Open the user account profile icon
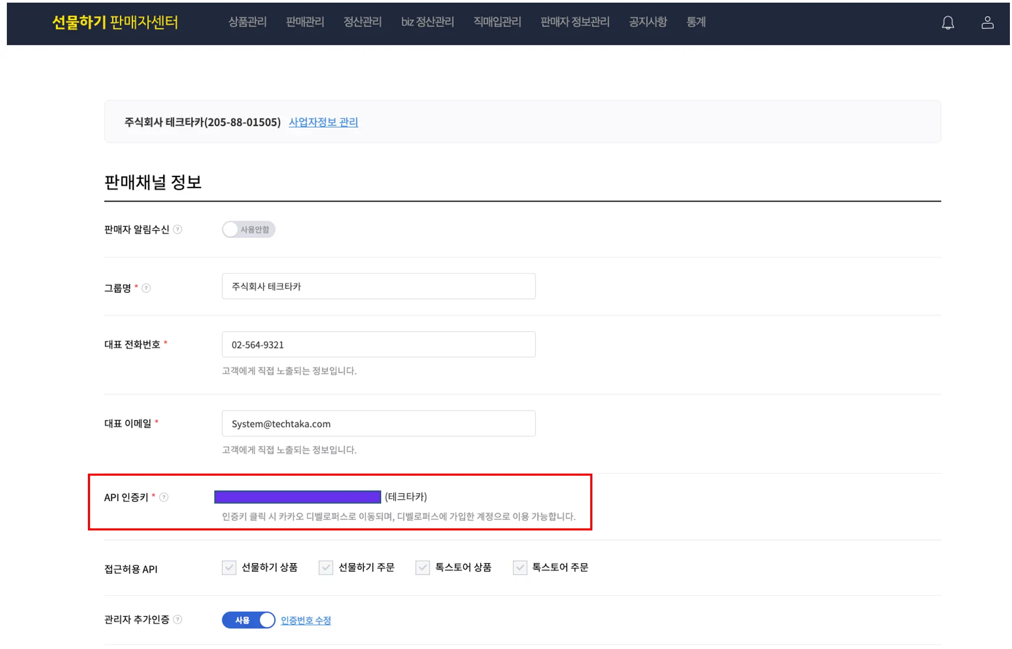This screenshot has height=649, width=1012. click(987, 23)
